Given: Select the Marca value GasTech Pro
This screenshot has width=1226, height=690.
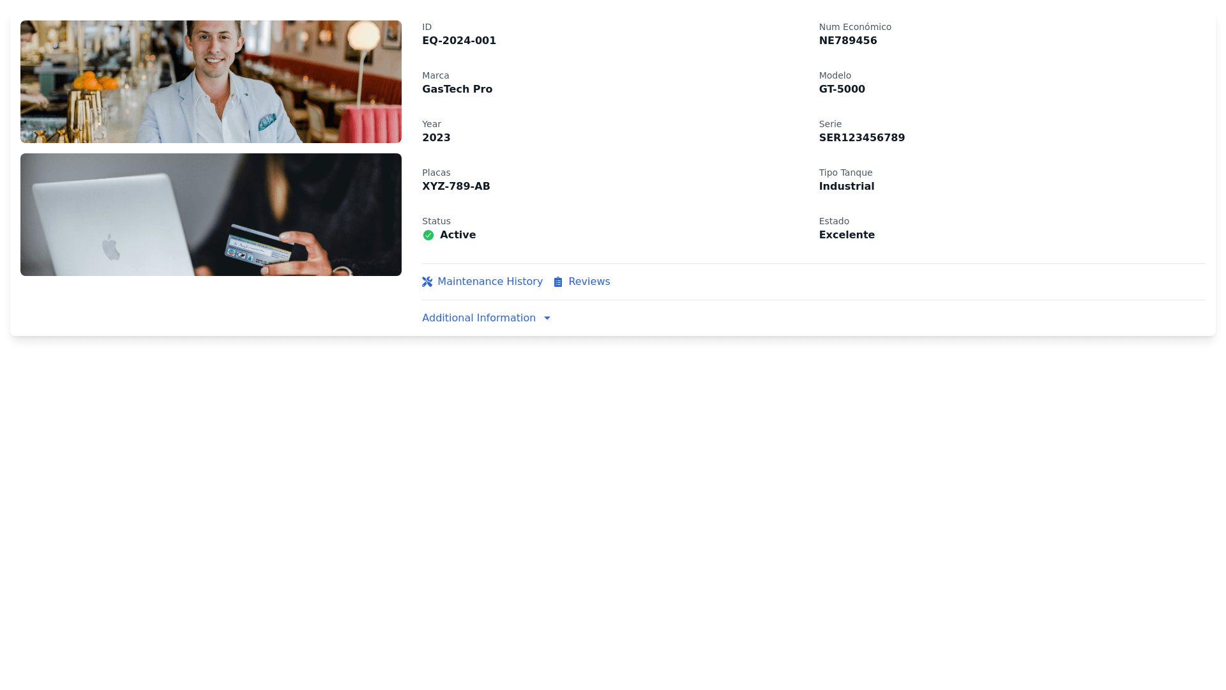Looking at the screenshot, I should (x=457, y=89).
